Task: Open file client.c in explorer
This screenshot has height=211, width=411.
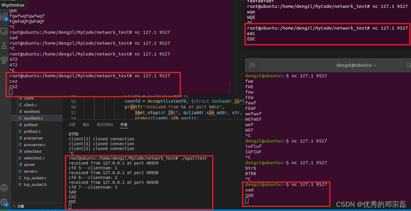Action: [x=37, y=105]
